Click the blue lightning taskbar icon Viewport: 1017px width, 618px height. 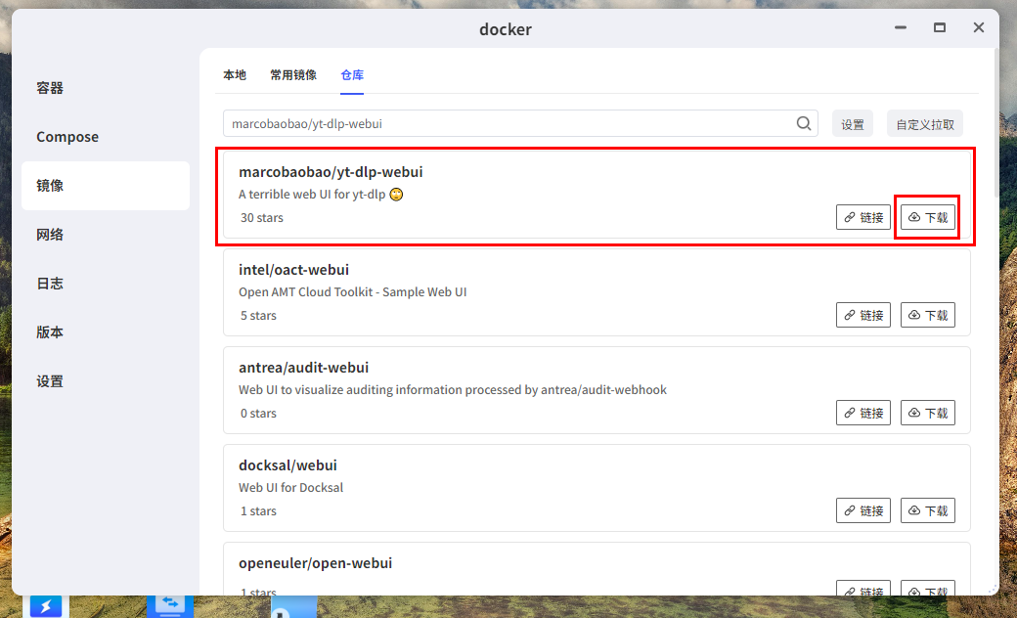pos(45,606)
